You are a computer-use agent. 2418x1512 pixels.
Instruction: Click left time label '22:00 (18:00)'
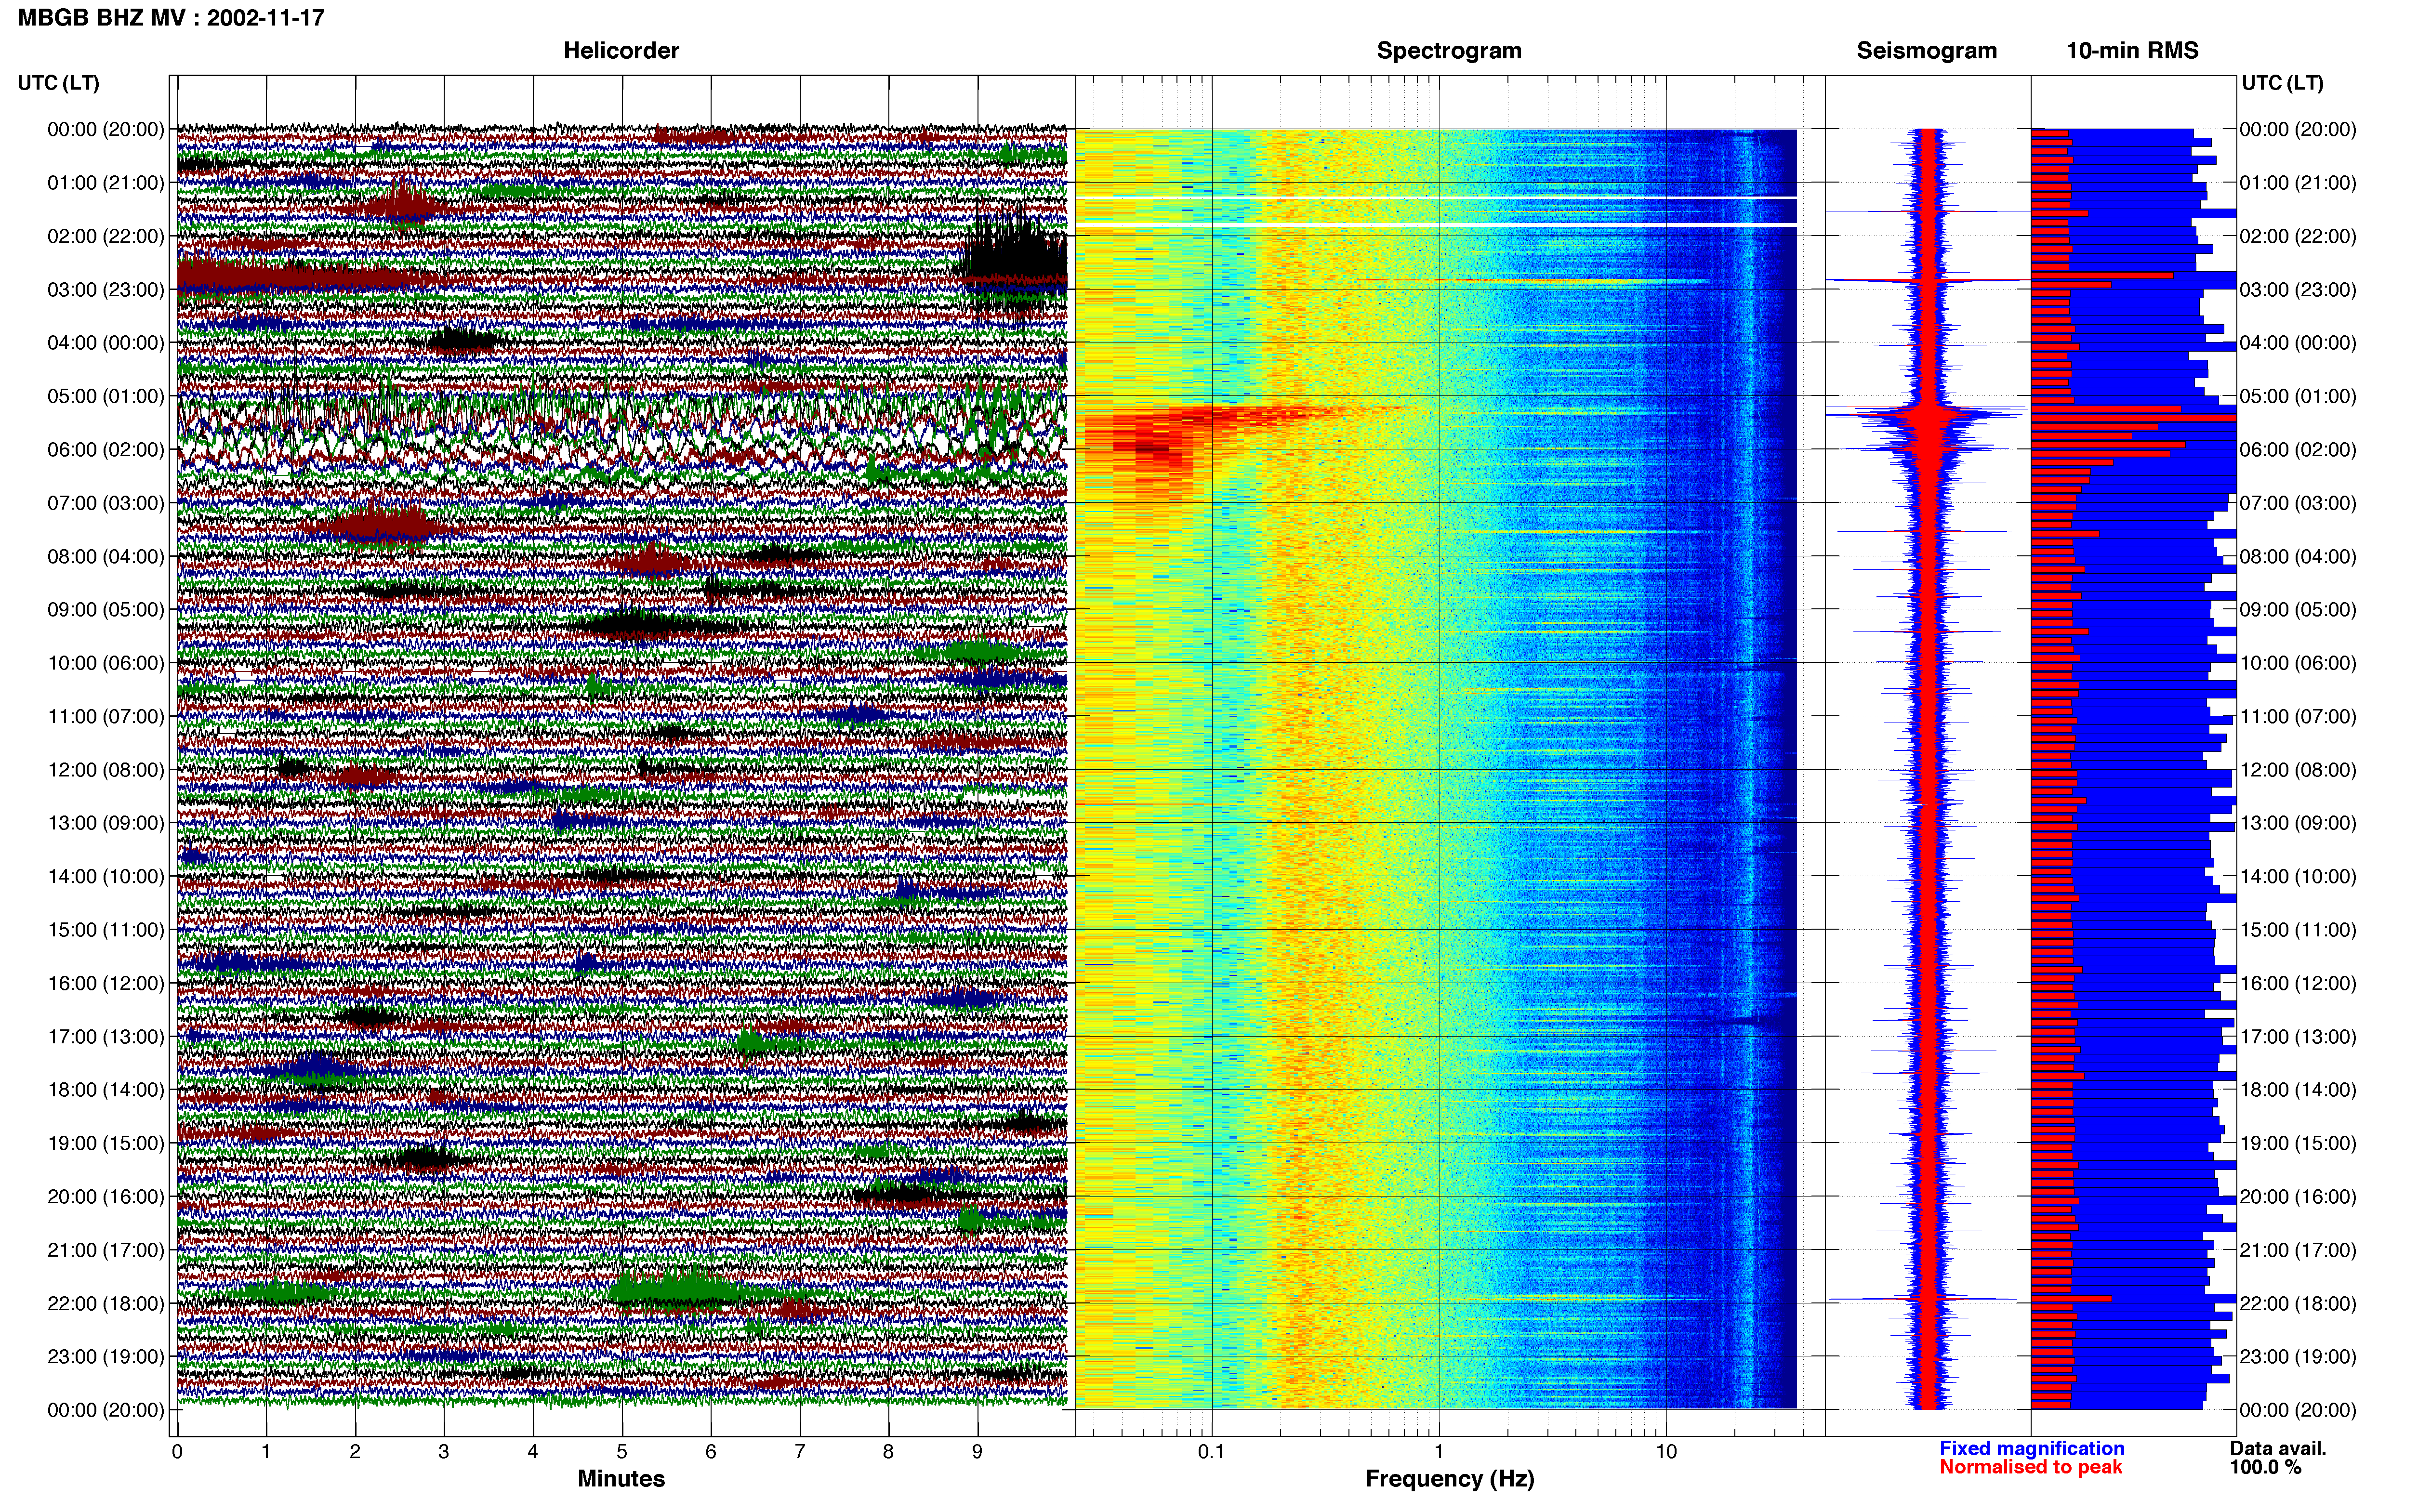106,1303
